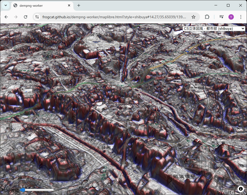Reload the current page
The height and width of the screenshot is (195, 247).
pos(26,17)
